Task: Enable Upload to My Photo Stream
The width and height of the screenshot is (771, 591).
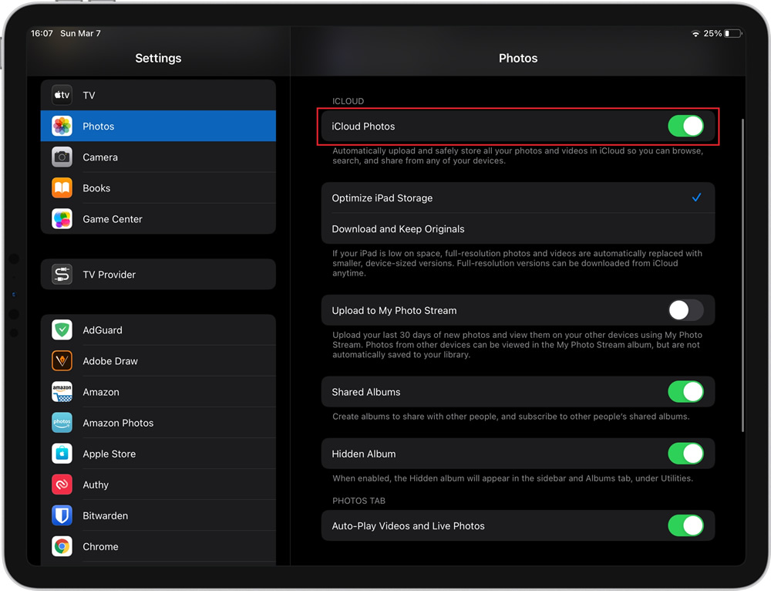Action: click(x=685, y=310)
